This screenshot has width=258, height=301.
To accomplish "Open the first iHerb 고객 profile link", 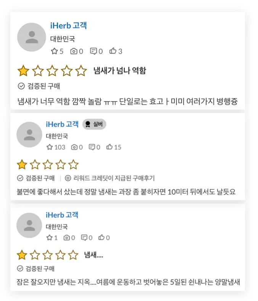I will point(68,26).
